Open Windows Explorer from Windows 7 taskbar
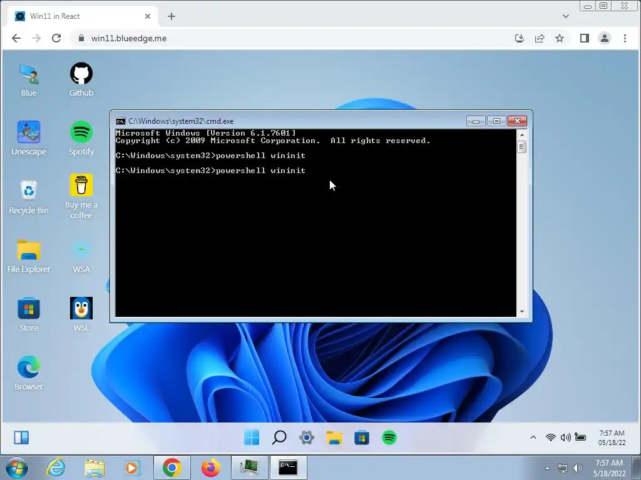 (x=95, y=467)
